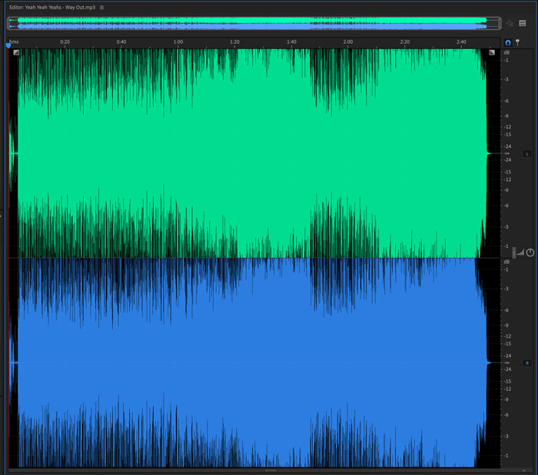Click inside the blue right channel waveform
The width and height of the screenshot is (538, 475).
click(x=254, y=362)
